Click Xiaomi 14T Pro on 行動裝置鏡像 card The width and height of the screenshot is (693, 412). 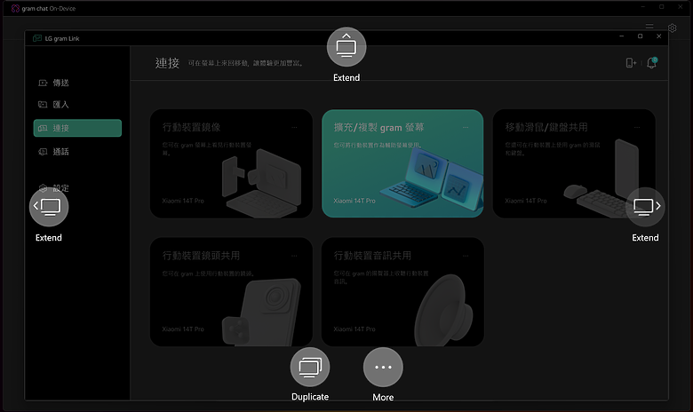pyautogui.click(x=183, y=201)
